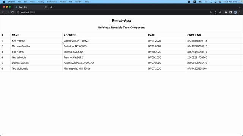The width and height of the screenshot is (243, 136).
Task: Click address Toccoa, GA 30577
Action: point(74,52)
